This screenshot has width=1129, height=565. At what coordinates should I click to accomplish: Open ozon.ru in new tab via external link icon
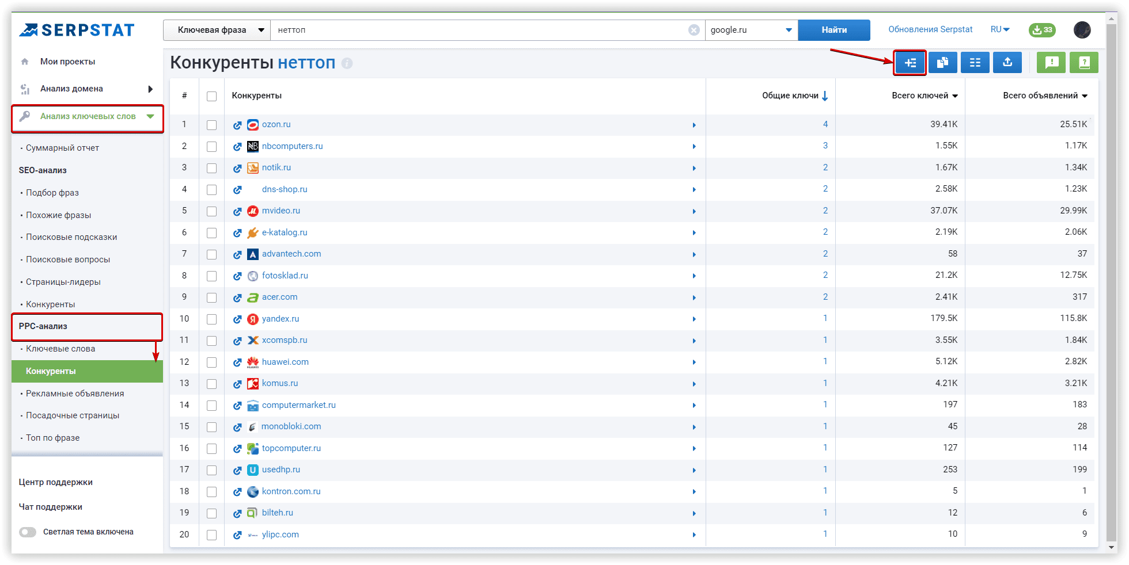coord(237,125)
